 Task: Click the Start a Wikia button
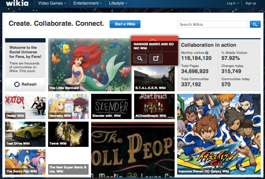click(x=125, y=24)
